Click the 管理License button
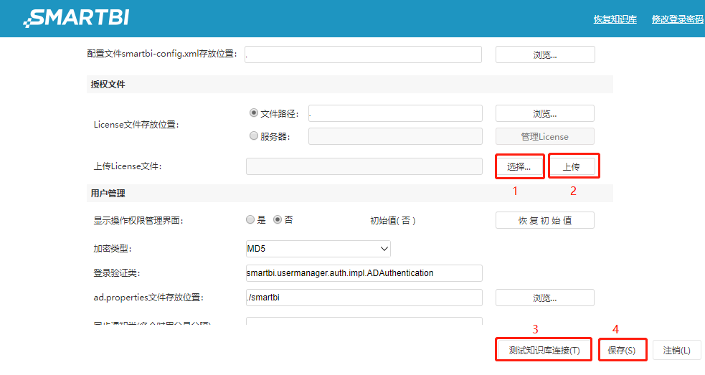 545,136
